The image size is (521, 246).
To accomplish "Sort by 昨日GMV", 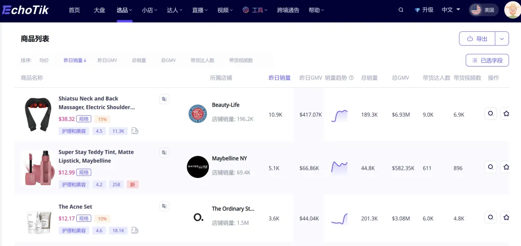I will pyautogui.click(x=107, y=60).
